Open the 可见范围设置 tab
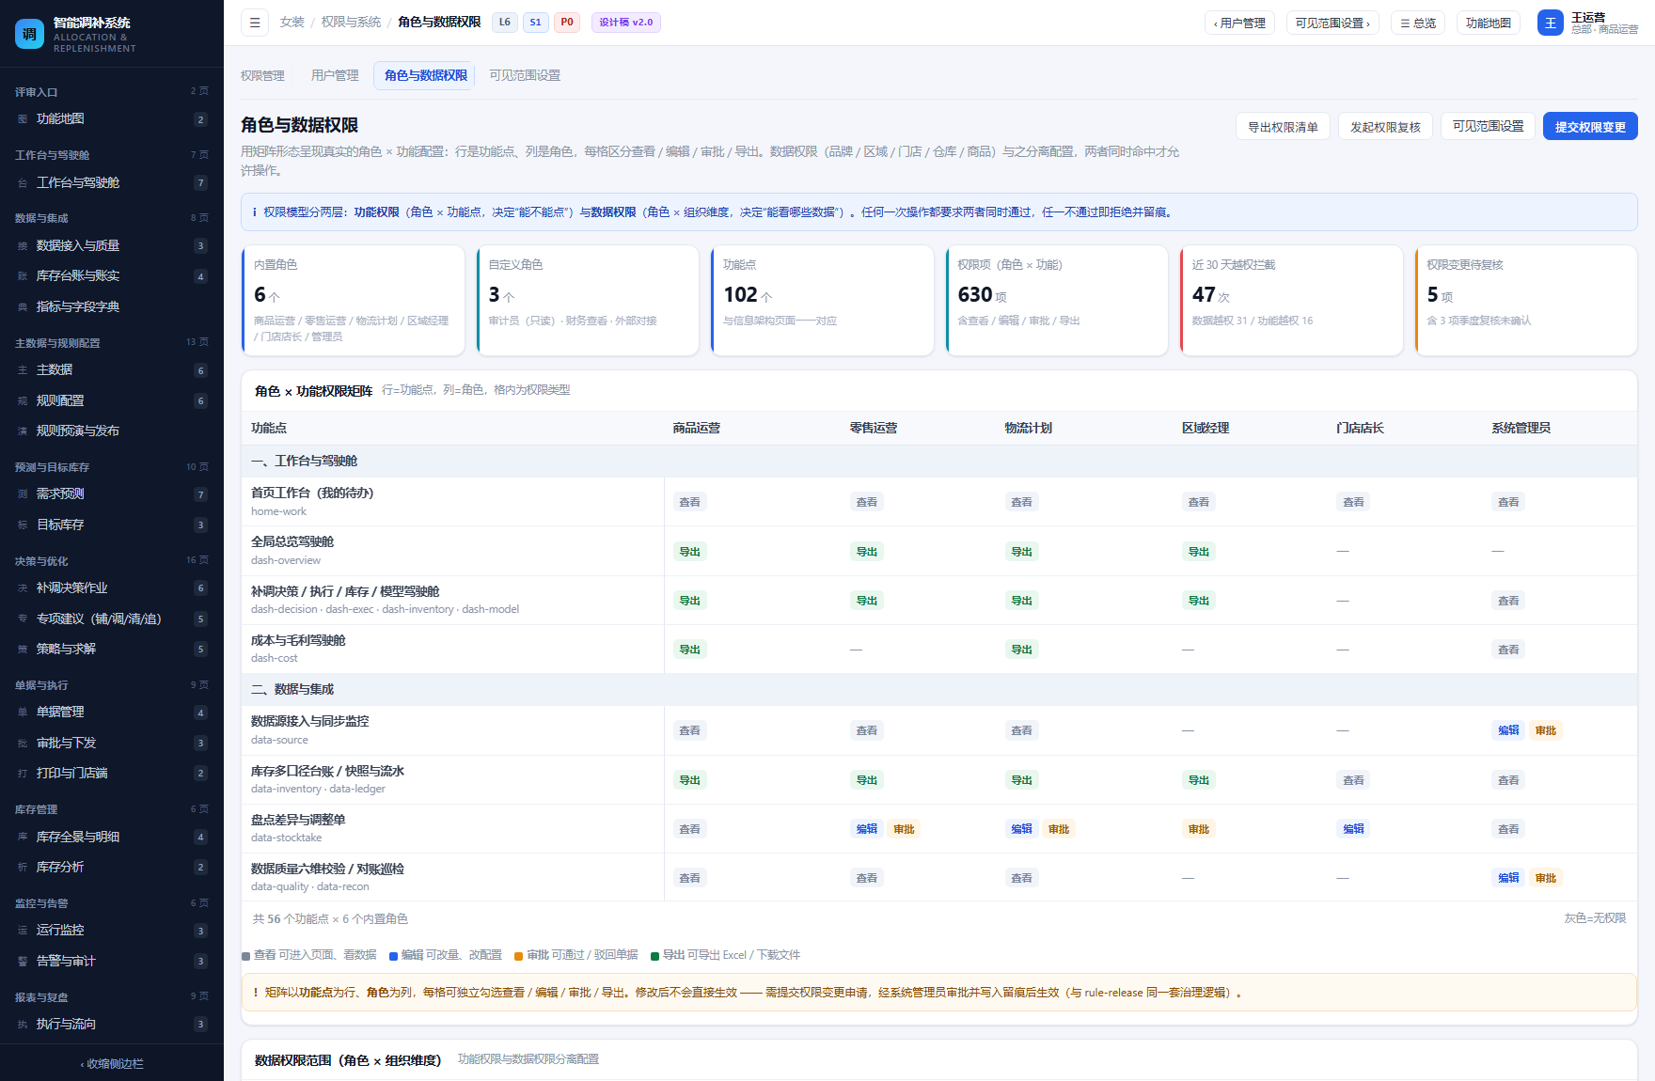Viewport: 1655px width, 1081px height. (x=525, y=75)
